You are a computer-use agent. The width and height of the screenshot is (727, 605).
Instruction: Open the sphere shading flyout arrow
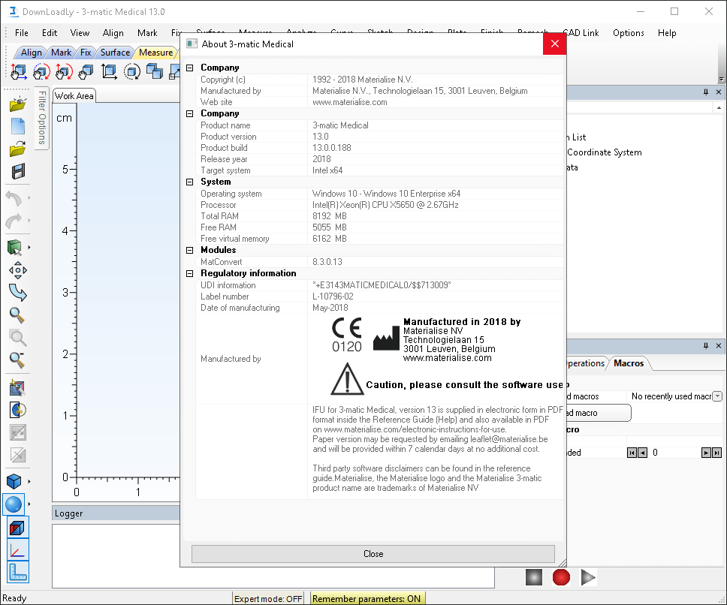[29, 504]
